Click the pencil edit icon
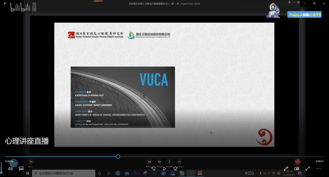 click(286, 169)
